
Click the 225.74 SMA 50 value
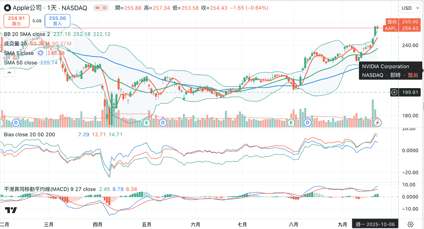(x=49, y=63)
